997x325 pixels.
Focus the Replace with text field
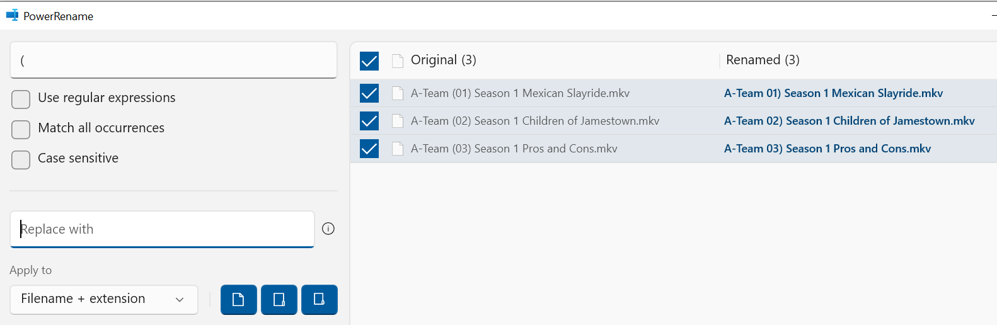[162, 229]
